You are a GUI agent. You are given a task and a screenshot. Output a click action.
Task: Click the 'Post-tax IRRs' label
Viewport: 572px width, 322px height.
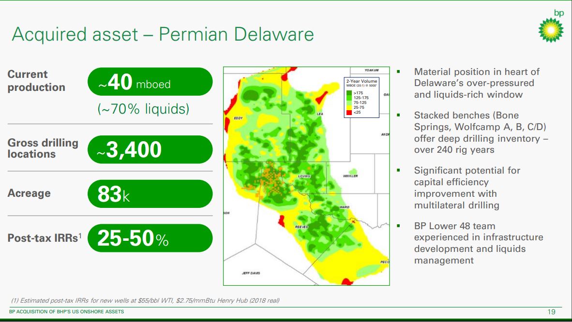(45, 238)
